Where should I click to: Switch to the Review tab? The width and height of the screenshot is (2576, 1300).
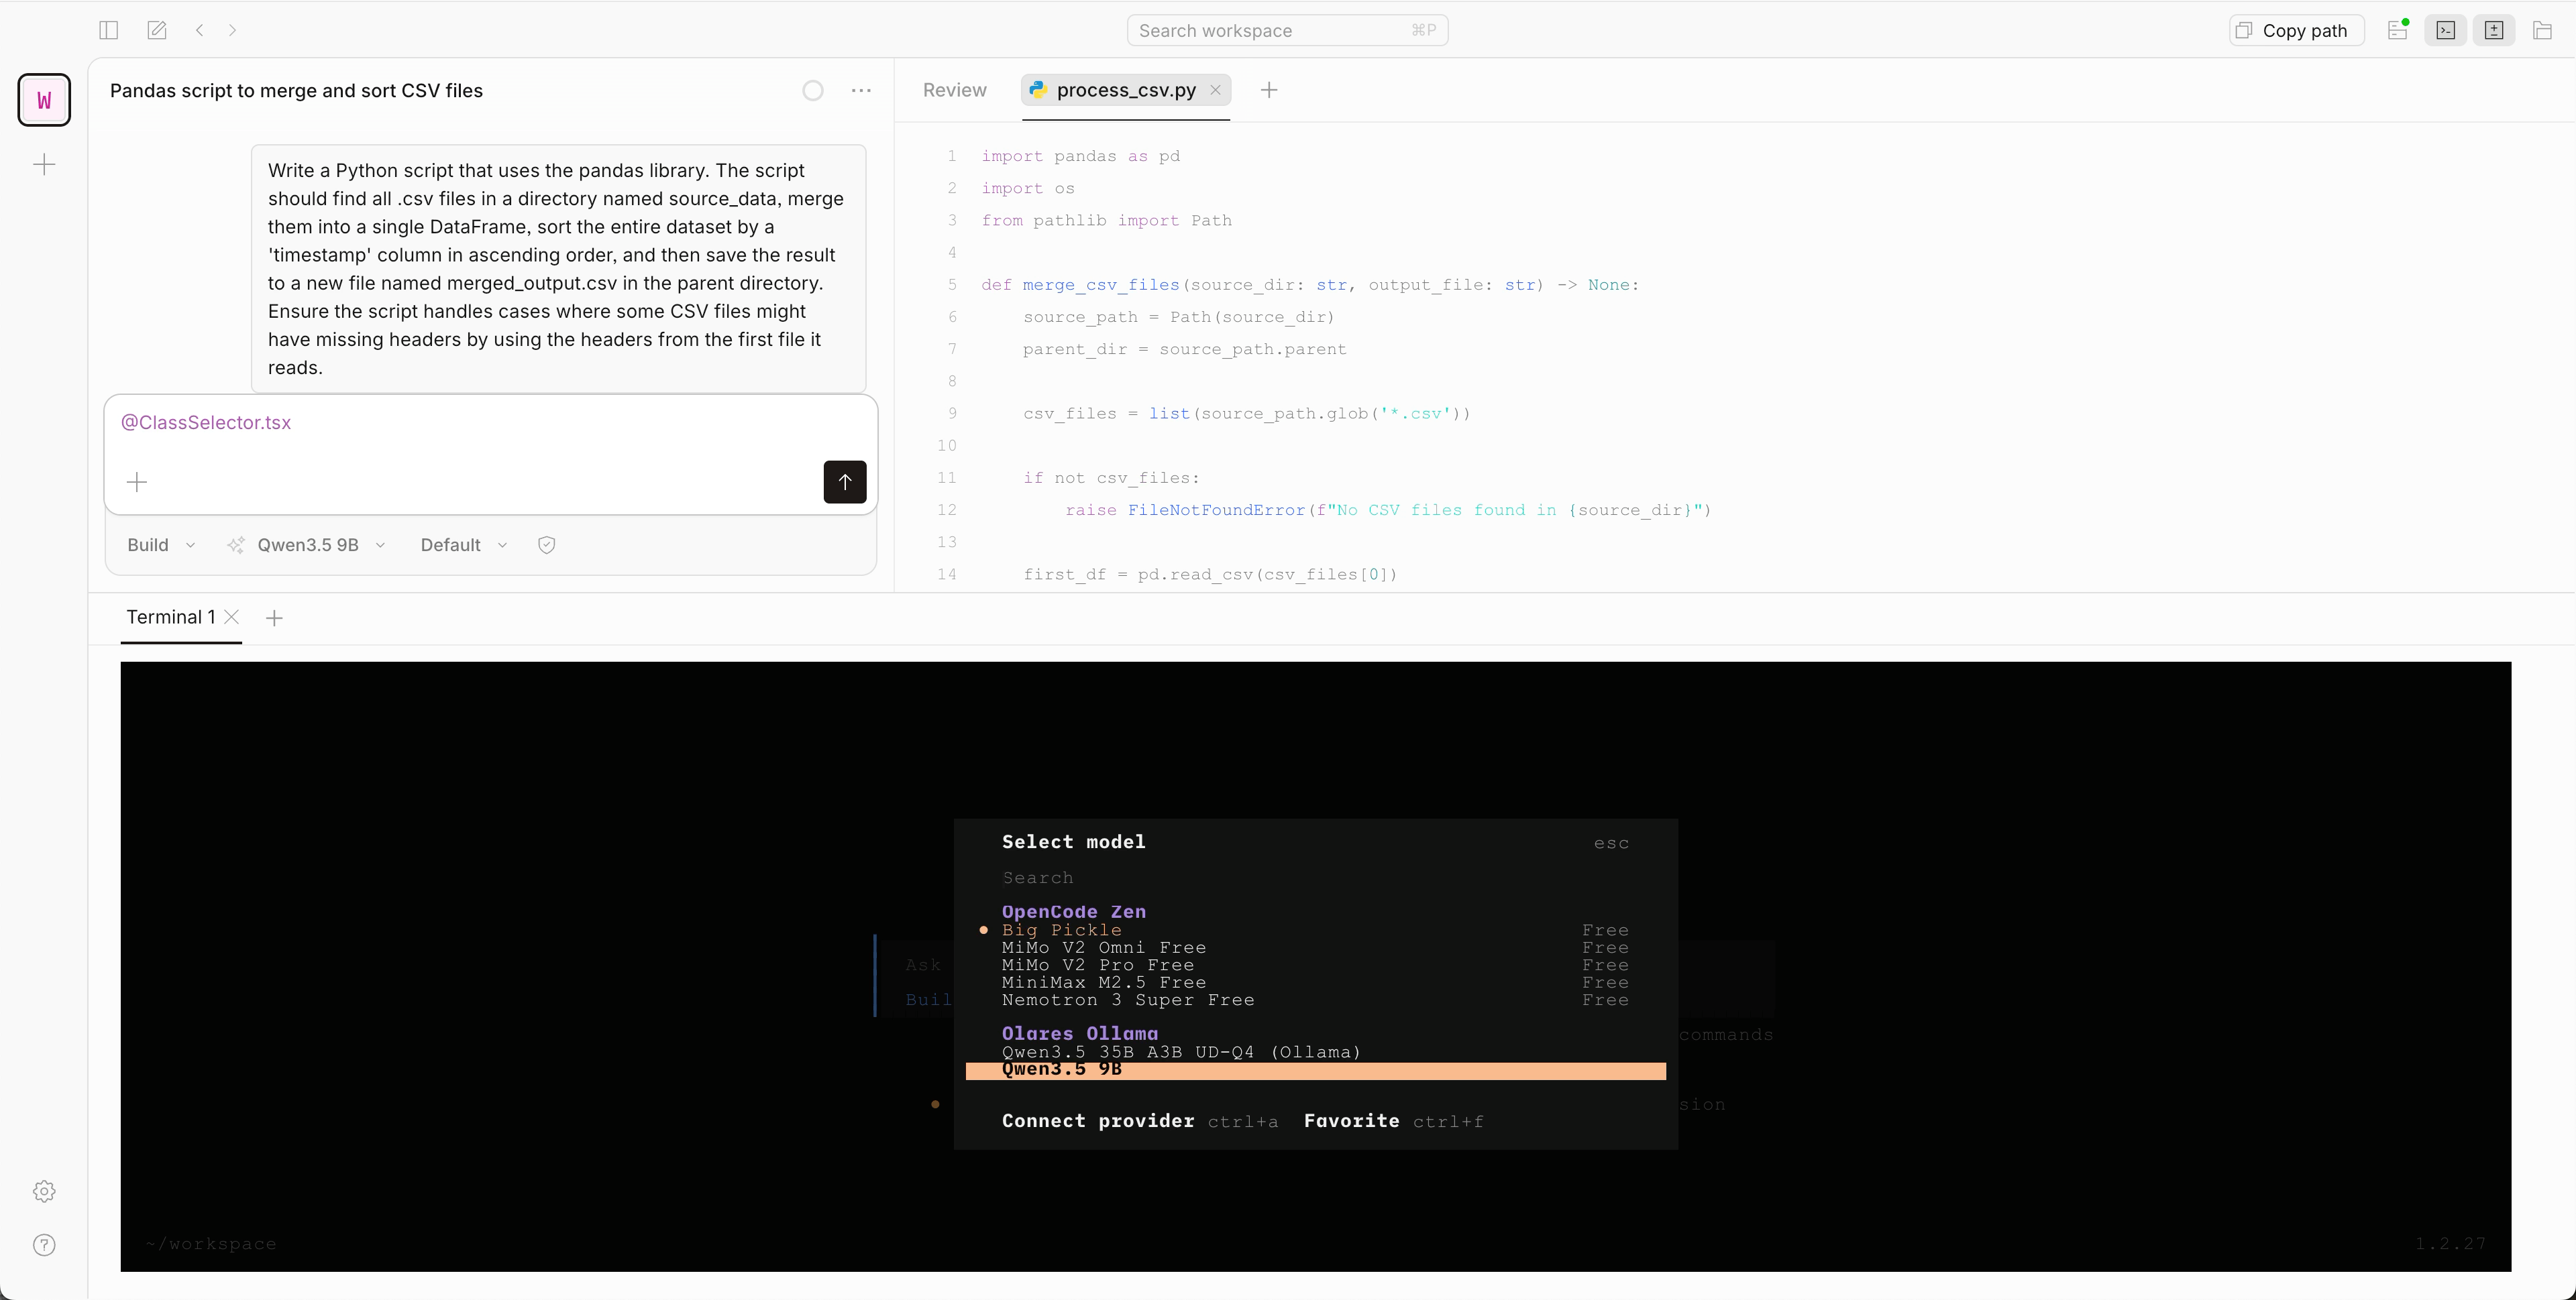954,90
